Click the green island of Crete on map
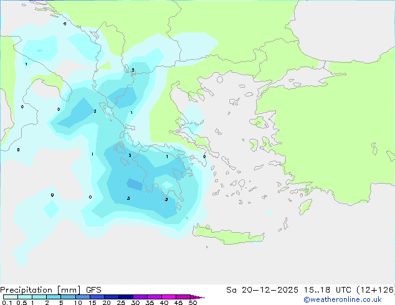Screen dimensions: 395x305 pyautogui.click(x=228, y=235)
